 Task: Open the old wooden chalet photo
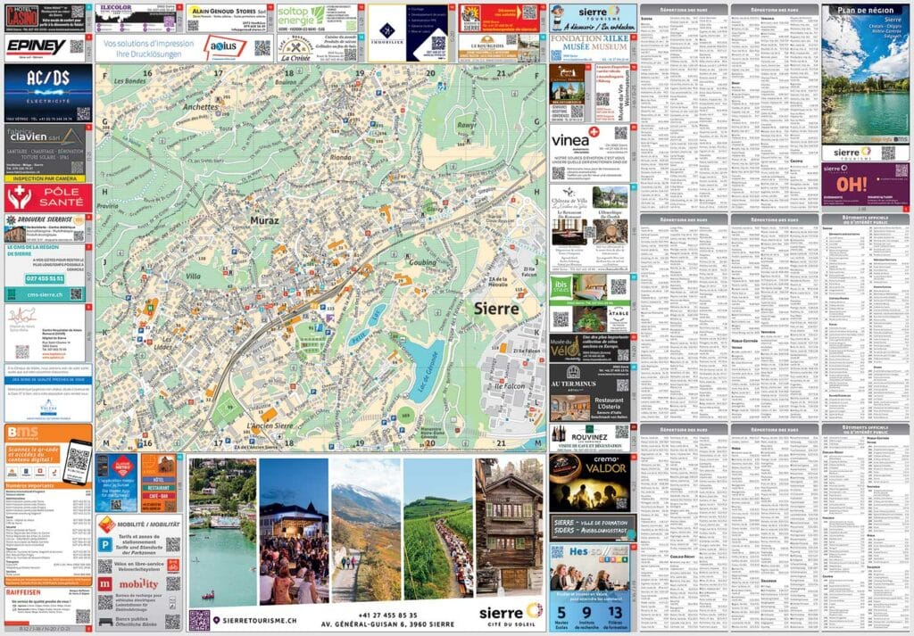(x=510, y=527)
